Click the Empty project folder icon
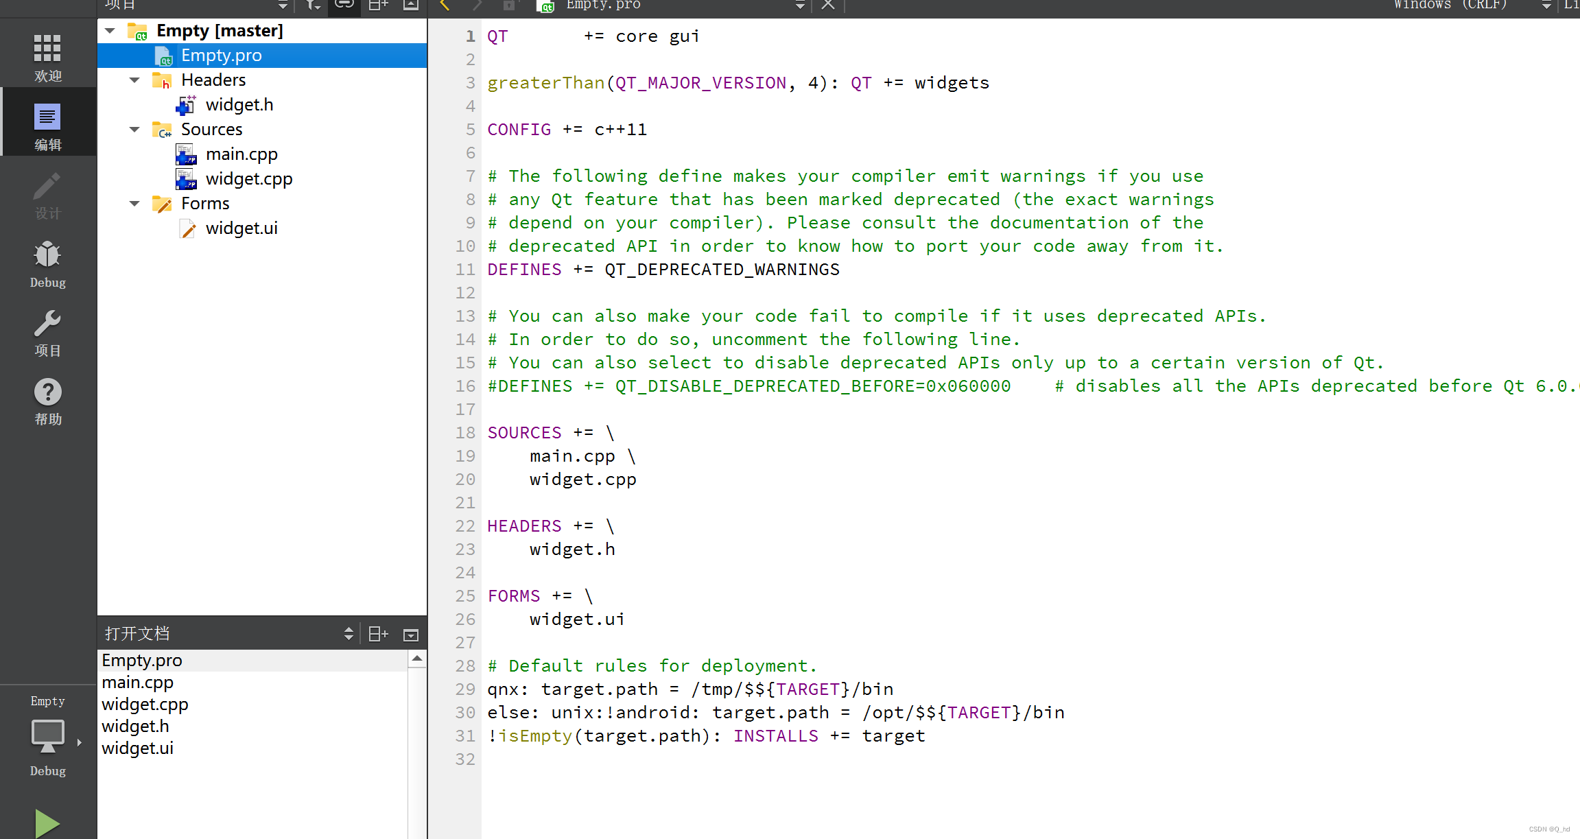The height and width of the screenshot is (839, 1580). (137, 31)
